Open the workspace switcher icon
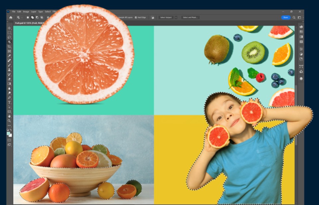 pyautogui.click(x=299, y=18)
